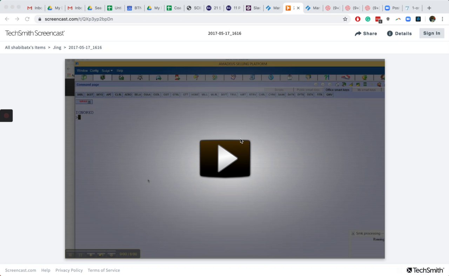Viewport: 449px width, 276px height.
Task: Click the Sign In button
Action: coord(431,33)
